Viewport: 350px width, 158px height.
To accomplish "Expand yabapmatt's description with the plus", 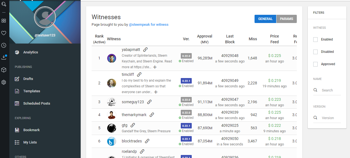I will [x=155, y=67].
